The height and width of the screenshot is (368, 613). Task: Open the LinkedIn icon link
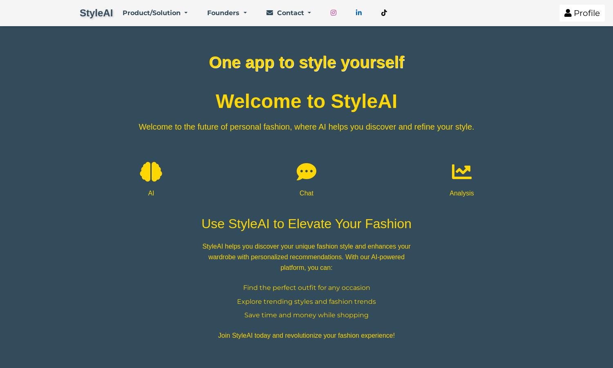[x=359, y=13]
